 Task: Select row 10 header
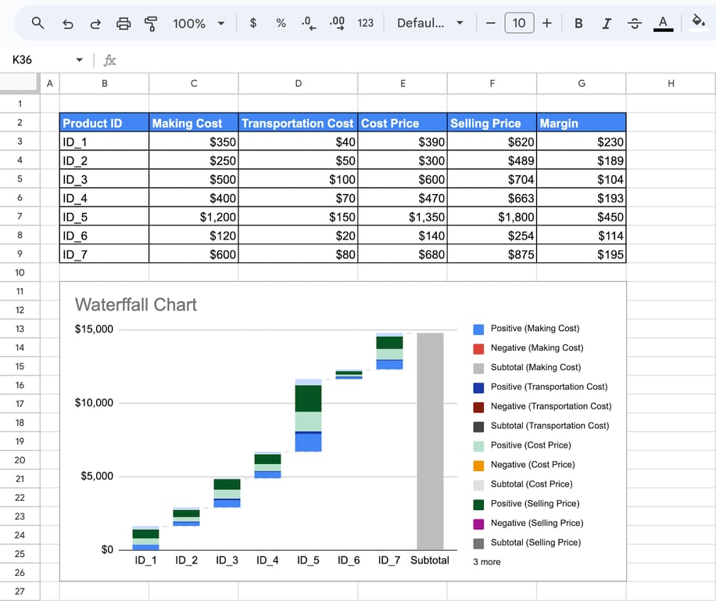click(x=20, y=272)
